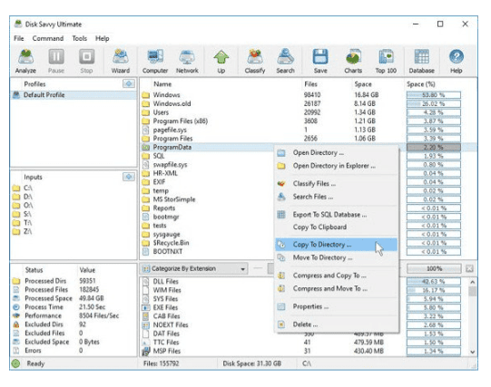Viewport: 491px width, 387px height.
Task: Choose Open Directory from context menu
Action: coord(337,152)
